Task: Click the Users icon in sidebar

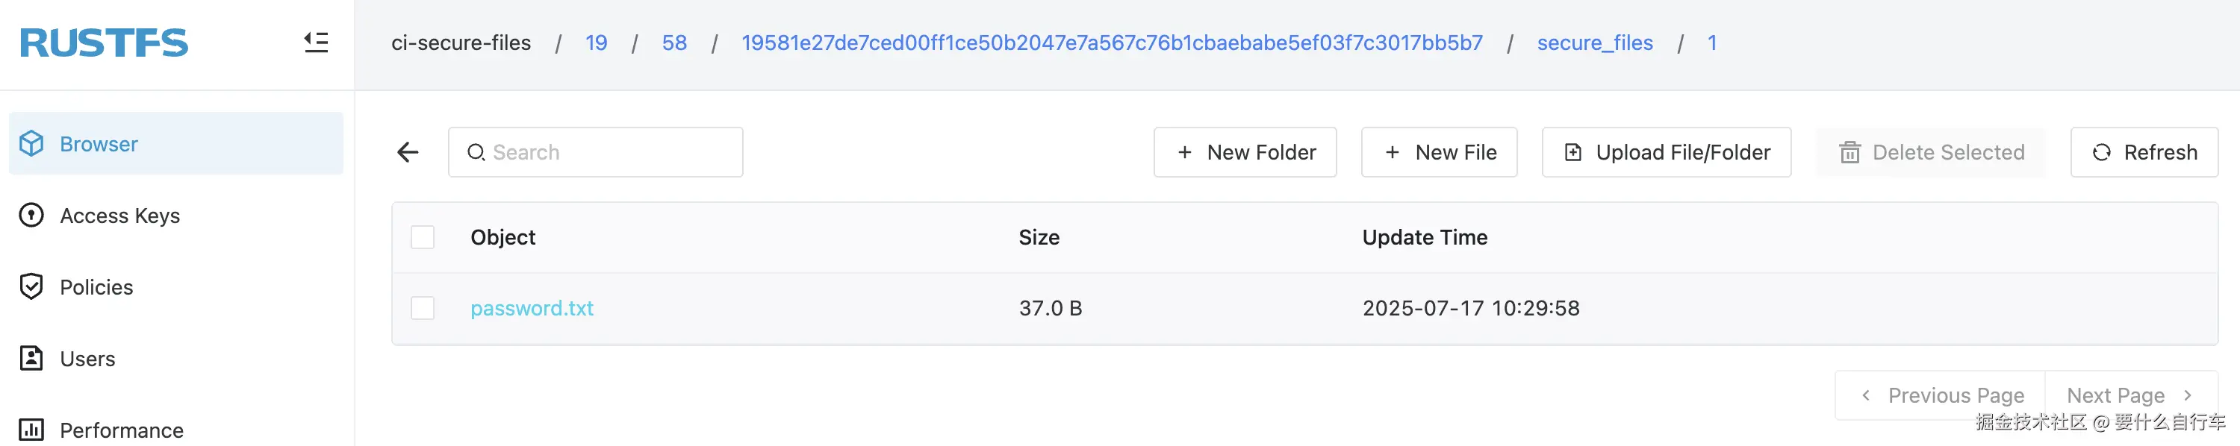Action: (31, 358)
